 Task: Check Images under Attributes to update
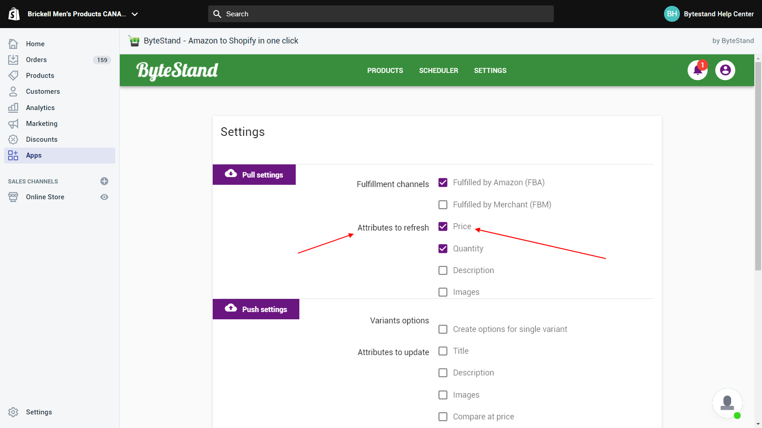tap(443, 395)
